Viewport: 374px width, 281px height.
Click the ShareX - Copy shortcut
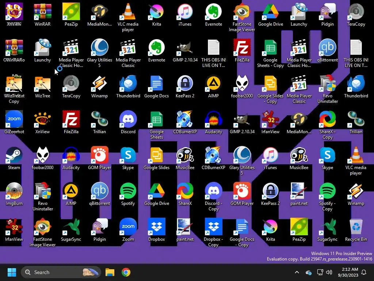(x=328, y=125)
